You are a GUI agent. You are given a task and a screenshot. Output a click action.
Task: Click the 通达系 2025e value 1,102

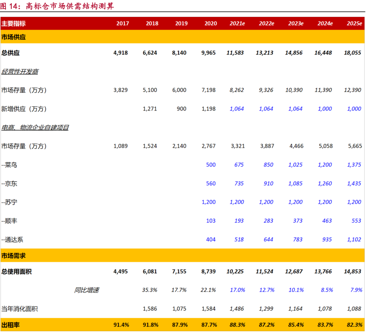click(x=354, y=239)
